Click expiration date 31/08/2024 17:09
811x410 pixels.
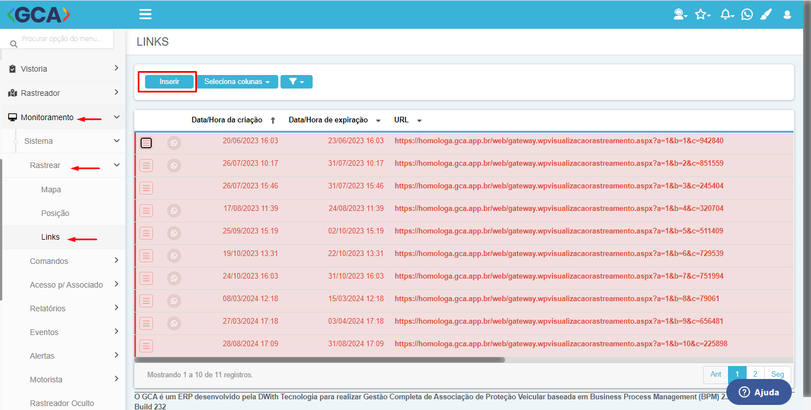coord(356,343)
